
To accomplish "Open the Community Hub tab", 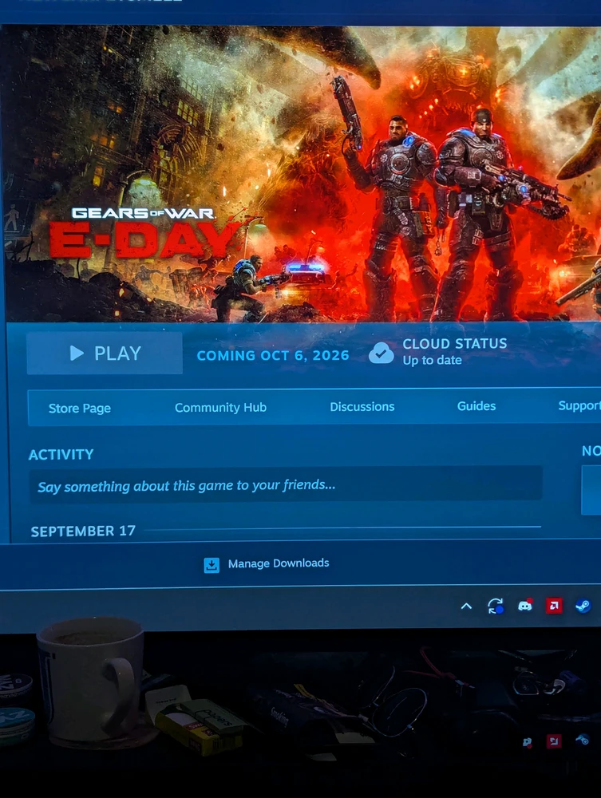I will click(220, 407).
